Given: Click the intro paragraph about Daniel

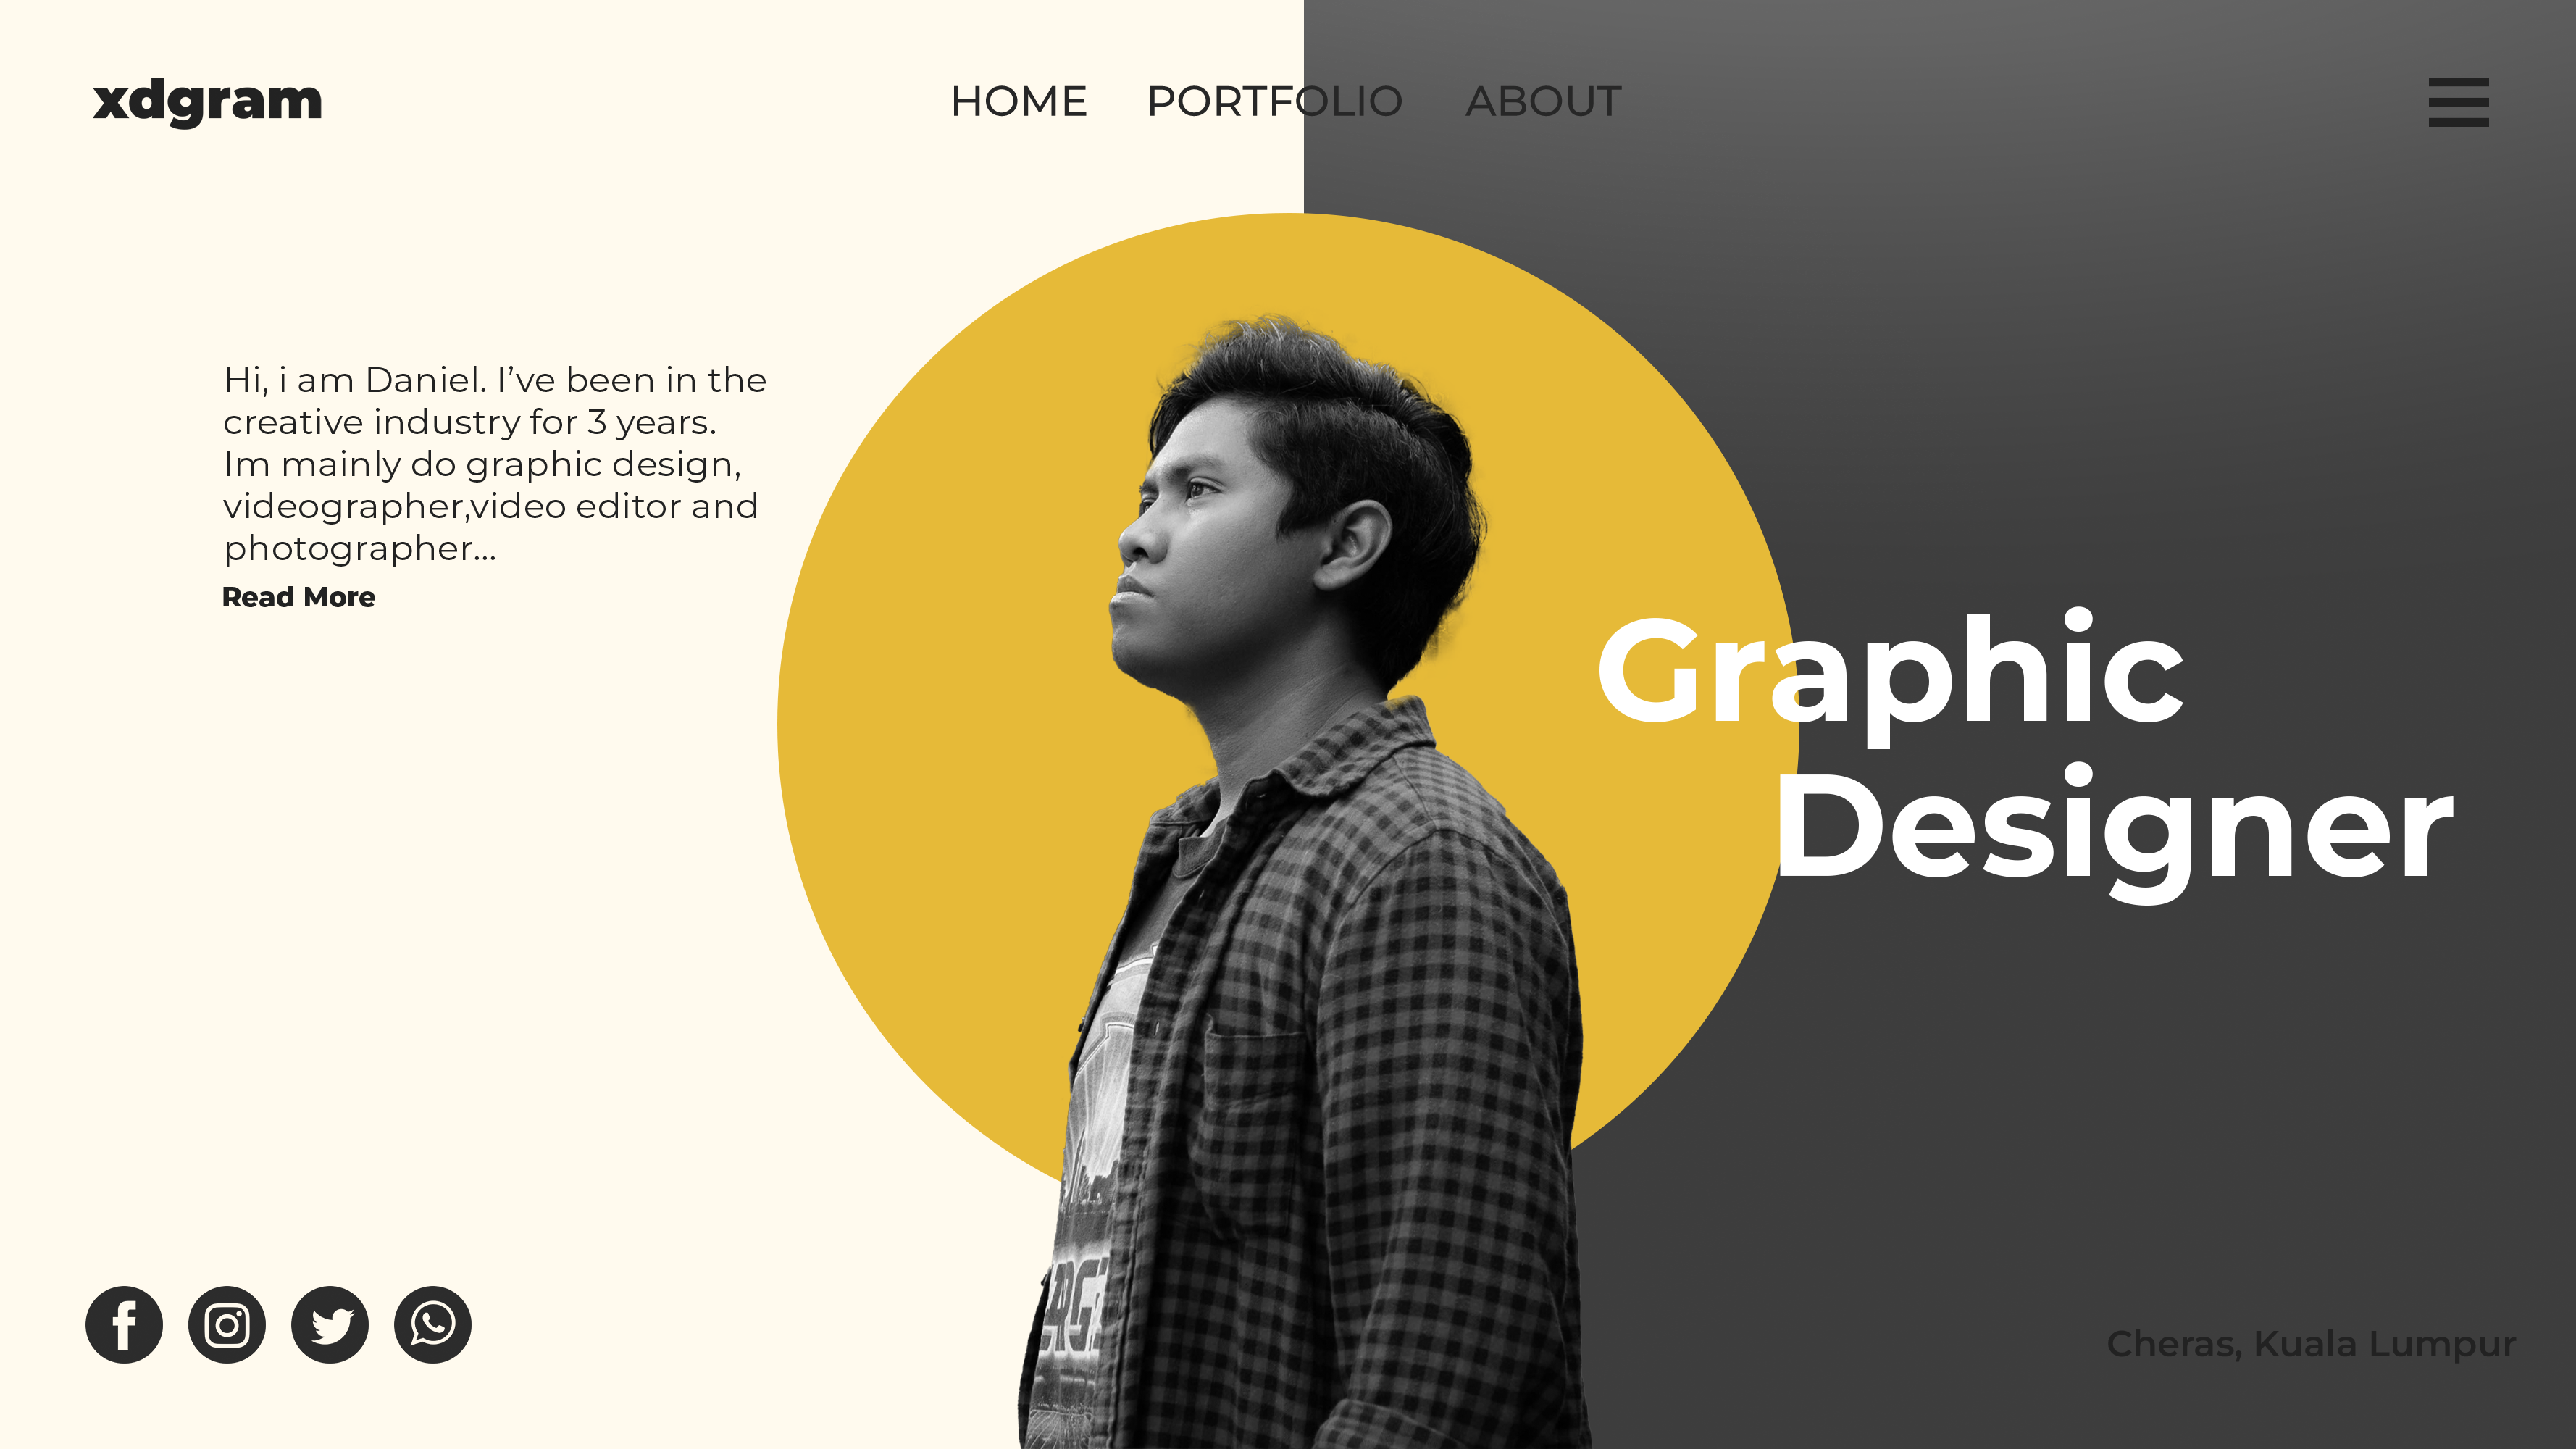Looking at the screenshot, I should click(495, 464).
